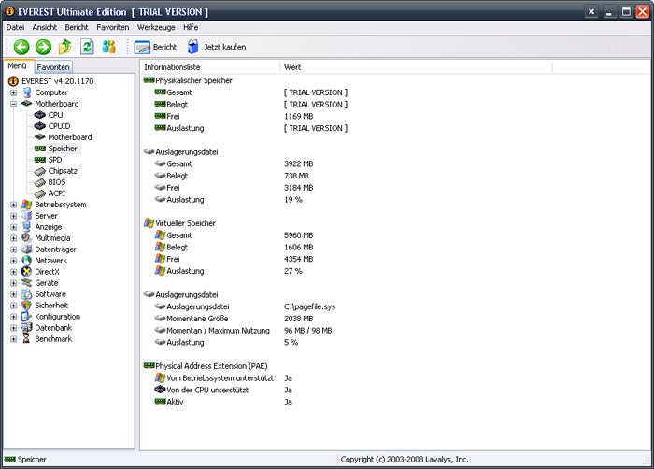Screen dimensions: 654x469
Task: Expand the Netzwerk tree node
Action: tap(13, 261)
